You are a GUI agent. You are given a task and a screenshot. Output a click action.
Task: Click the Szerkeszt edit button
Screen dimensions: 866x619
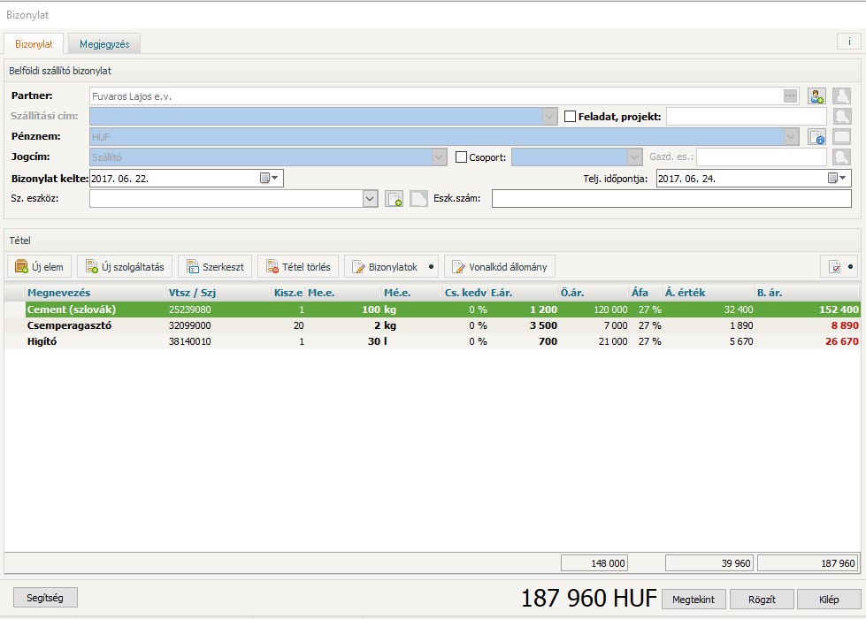point(215,267)
